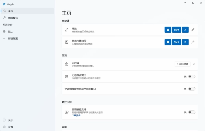The height and width of the screenshot is (131, 205).
Task: Click the vertical scrollbar on the right
Action: tap(204, 64)
